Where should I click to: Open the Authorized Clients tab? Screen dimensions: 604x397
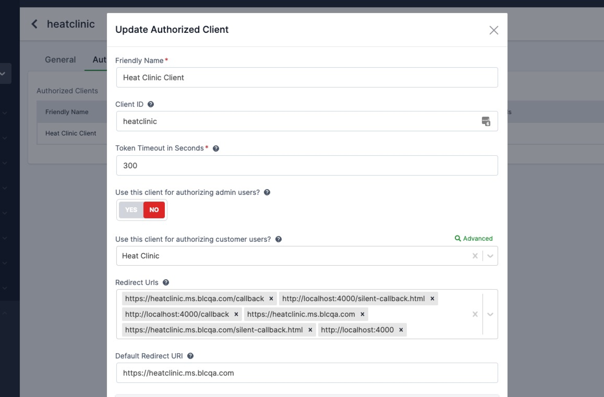(103, 59)
